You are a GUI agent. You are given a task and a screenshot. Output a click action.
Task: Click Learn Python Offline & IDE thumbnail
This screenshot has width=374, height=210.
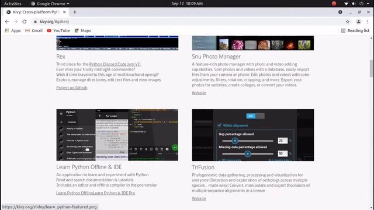point(117,135)
